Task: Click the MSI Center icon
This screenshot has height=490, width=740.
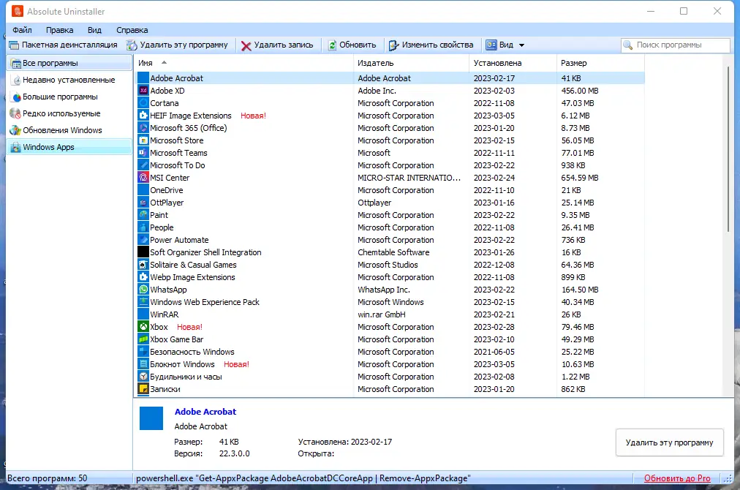Action: tap(143, 178)
